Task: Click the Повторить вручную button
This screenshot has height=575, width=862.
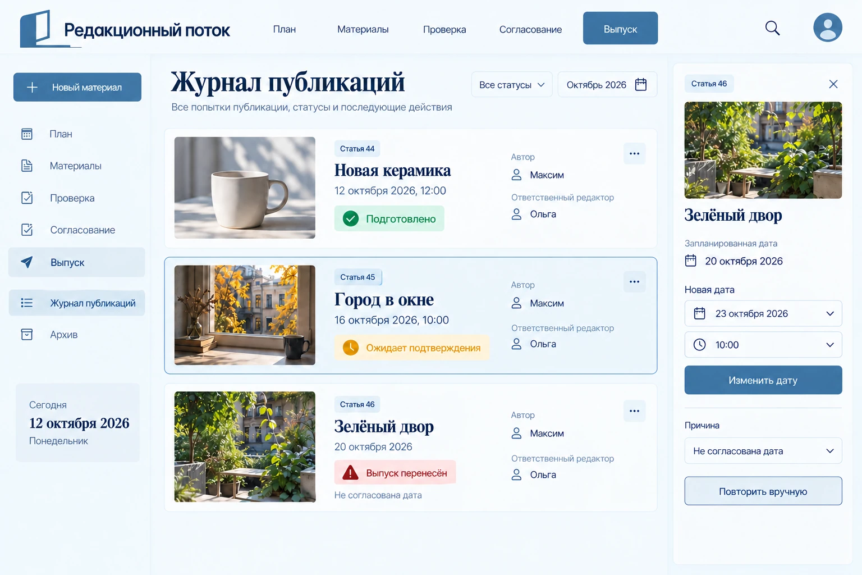Action: [763, 491]
